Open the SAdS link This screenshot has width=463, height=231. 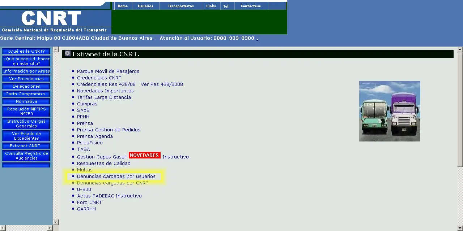[x=83, y=110]
